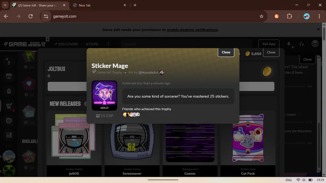This screenshot has height=183, width=326.
Task: Click the 19:29 clock in taskbar
Action: tap(320, 180)
